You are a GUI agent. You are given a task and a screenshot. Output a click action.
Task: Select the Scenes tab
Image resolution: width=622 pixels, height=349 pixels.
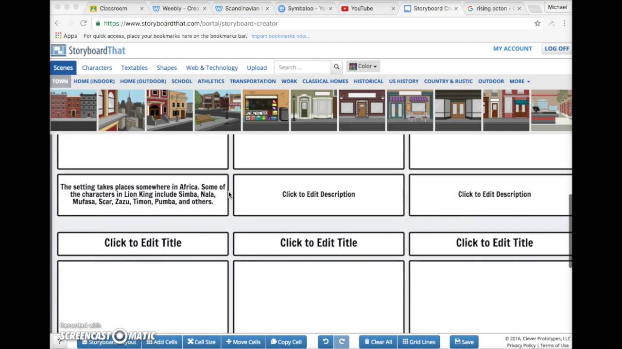click(63, 67)
